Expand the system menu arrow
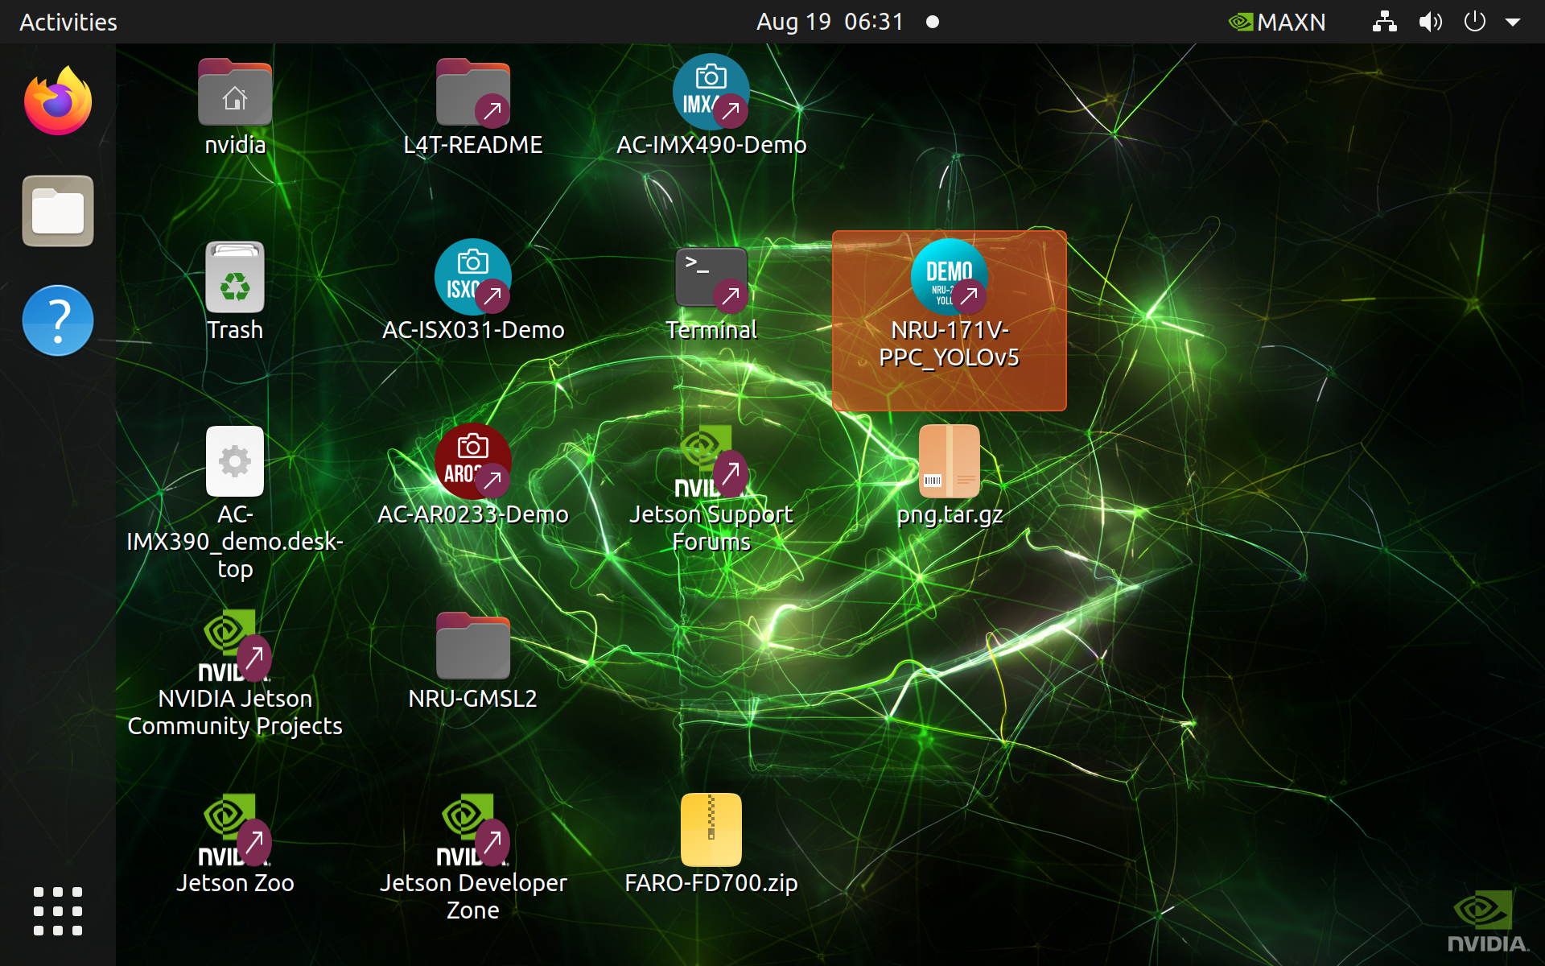The height and width of the screenshot is (966, 1545). 1513,22
